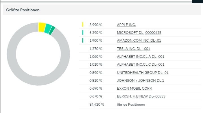This screenshot has width=203, height=113.
Task: Click the dark green Amazon legend swatch
Action: coord(83,41)
